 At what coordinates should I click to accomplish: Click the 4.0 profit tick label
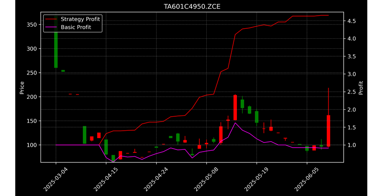(351, 39)
